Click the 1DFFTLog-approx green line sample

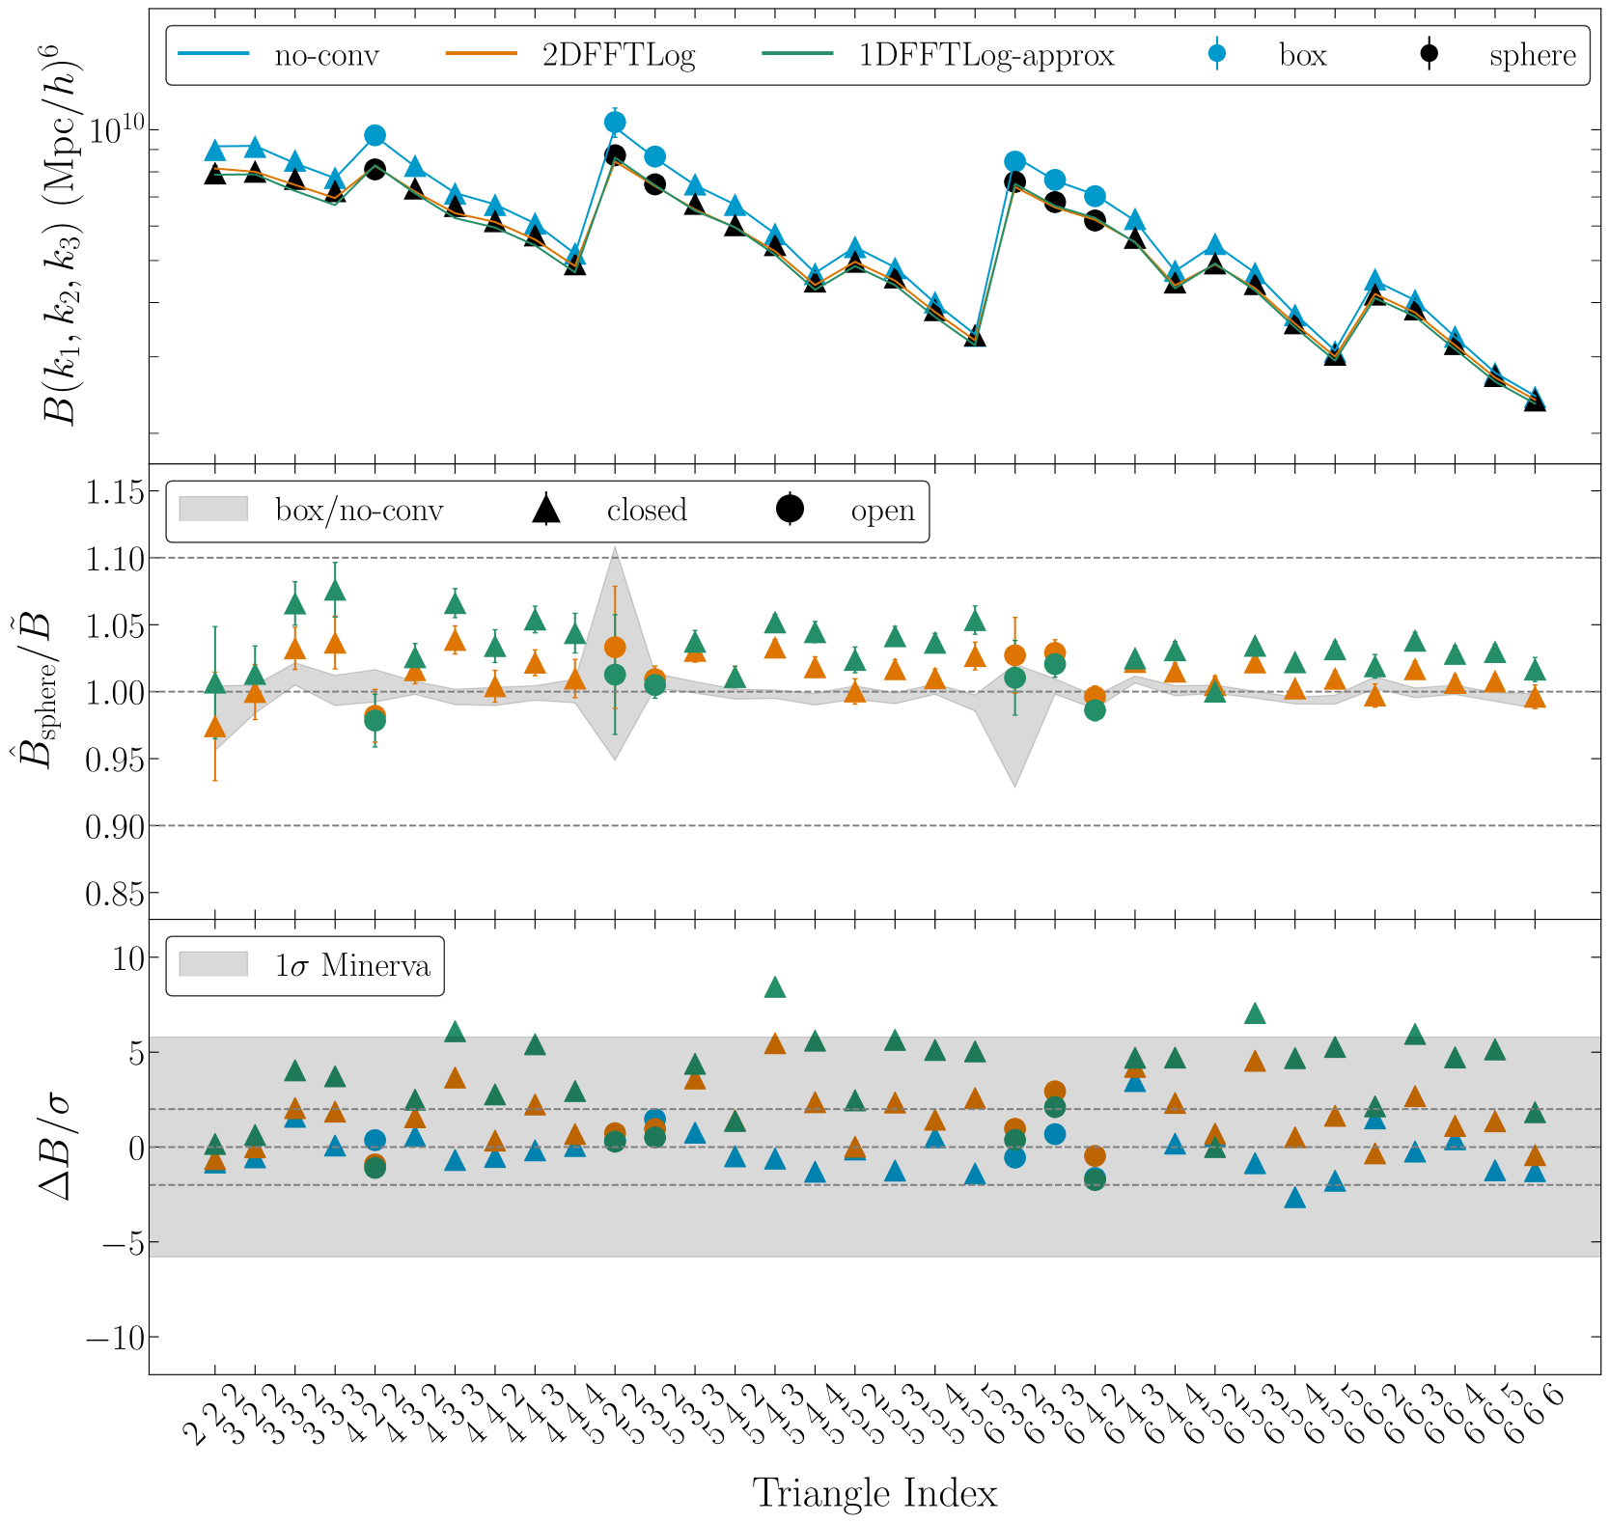[798, 55]
